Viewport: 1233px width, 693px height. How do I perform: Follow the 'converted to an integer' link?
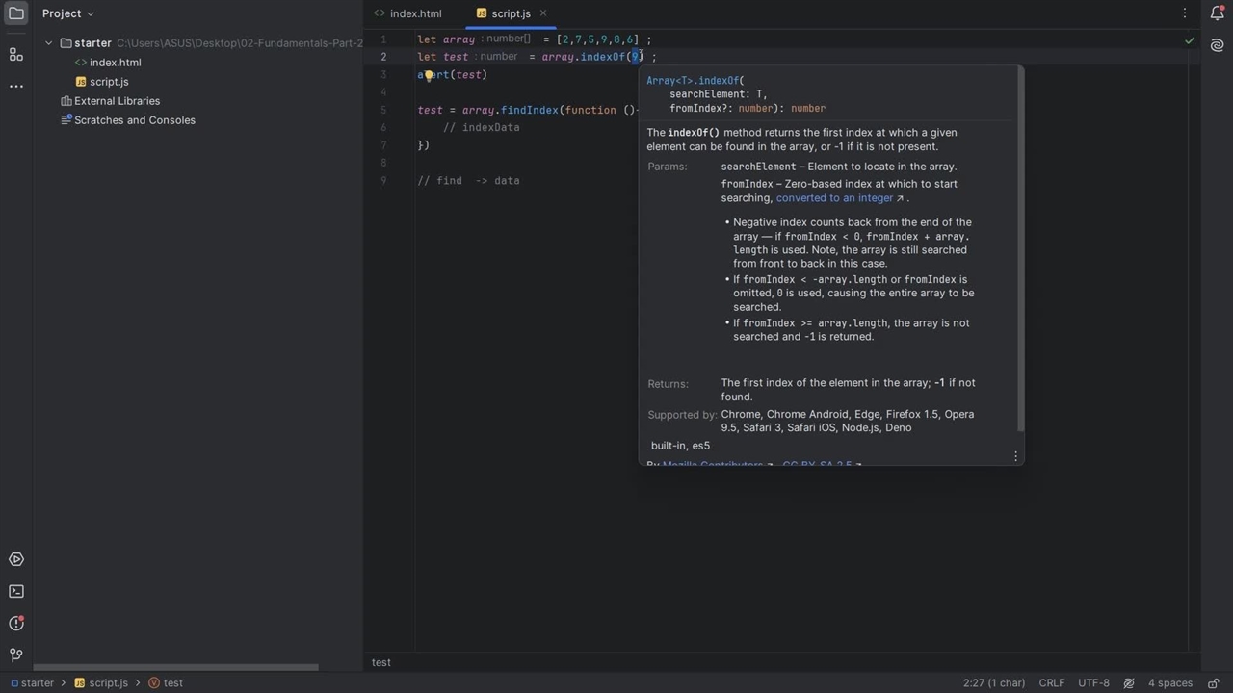[x=834, y=198]
